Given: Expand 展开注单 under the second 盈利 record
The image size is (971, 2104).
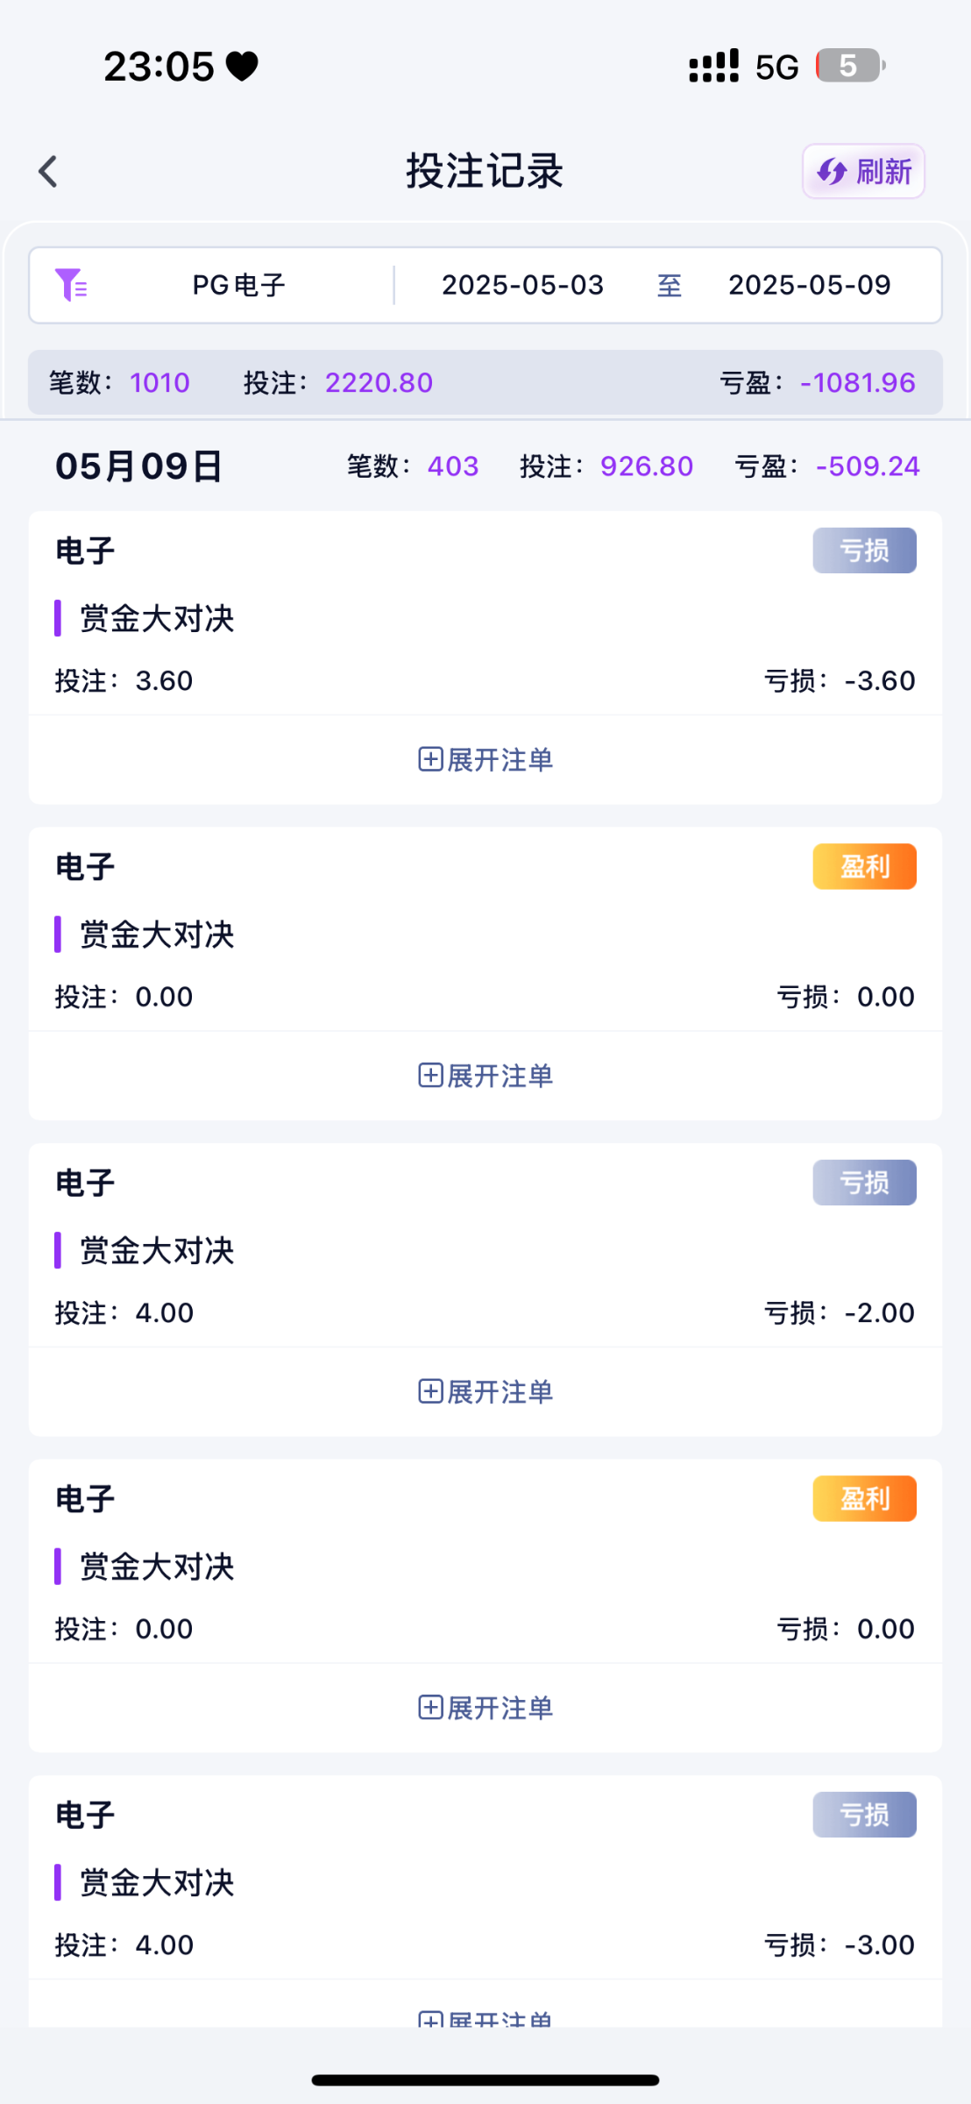Looking at the screenshot, I should tap(485, 1708).
